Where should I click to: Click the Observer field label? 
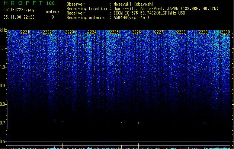click(76, 4)
